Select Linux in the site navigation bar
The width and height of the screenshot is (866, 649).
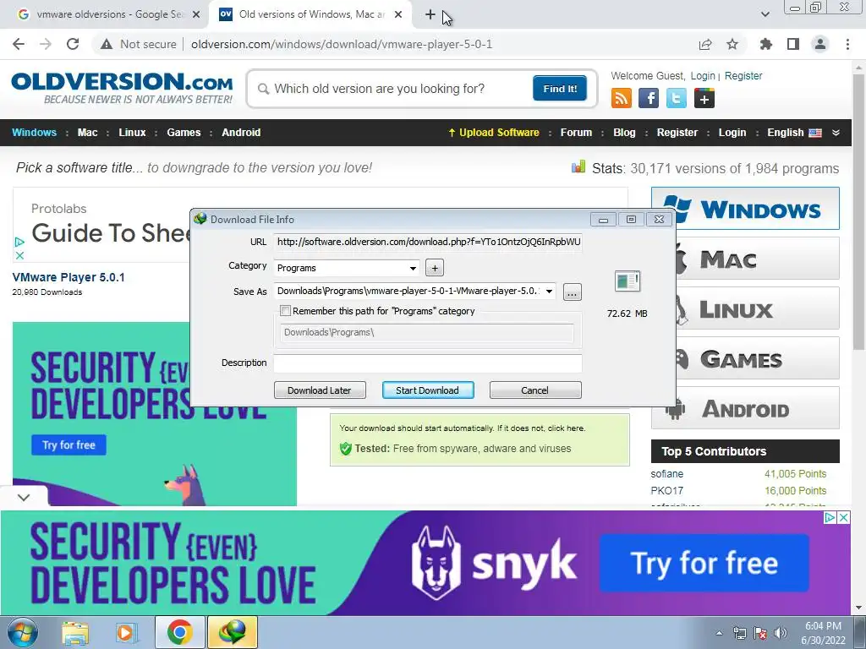(132, 133)
